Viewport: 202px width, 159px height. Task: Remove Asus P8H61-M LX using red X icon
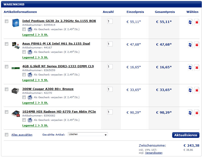(197, 45)
